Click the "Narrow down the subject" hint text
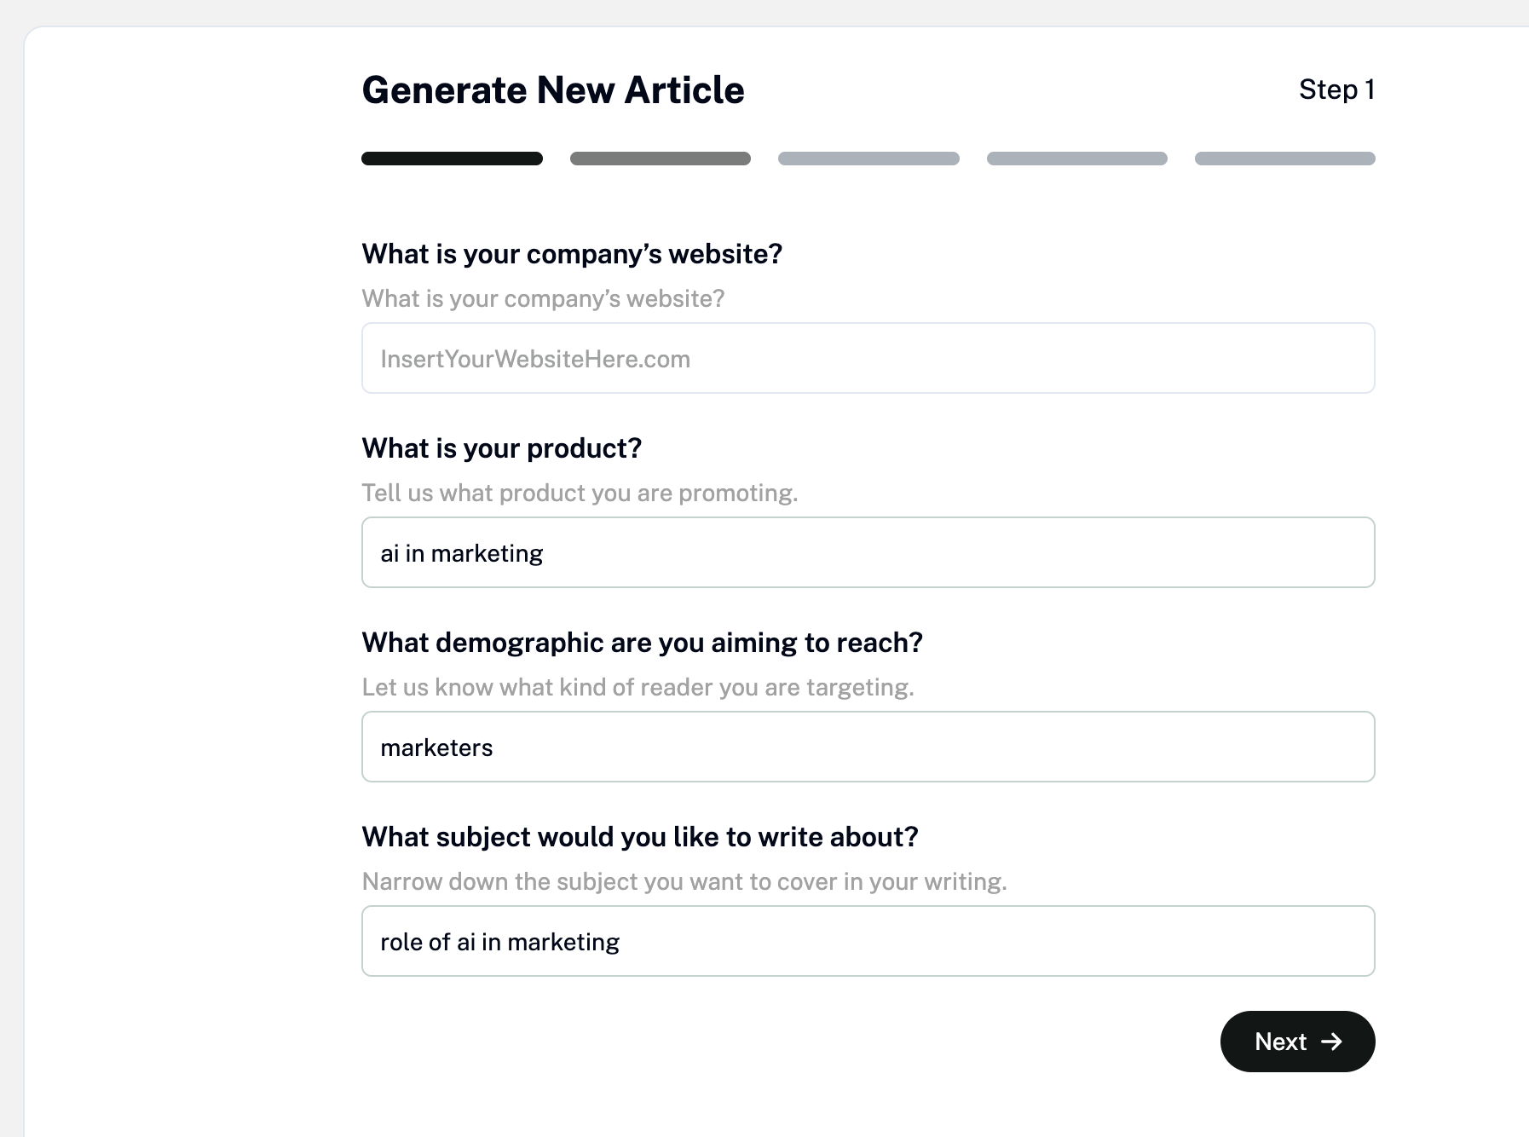 click(684, 881)
